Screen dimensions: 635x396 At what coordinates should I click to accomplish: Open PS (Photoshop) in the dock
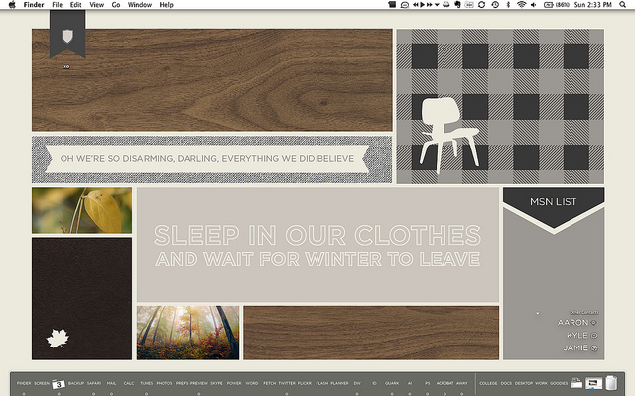tap(428, 383)
